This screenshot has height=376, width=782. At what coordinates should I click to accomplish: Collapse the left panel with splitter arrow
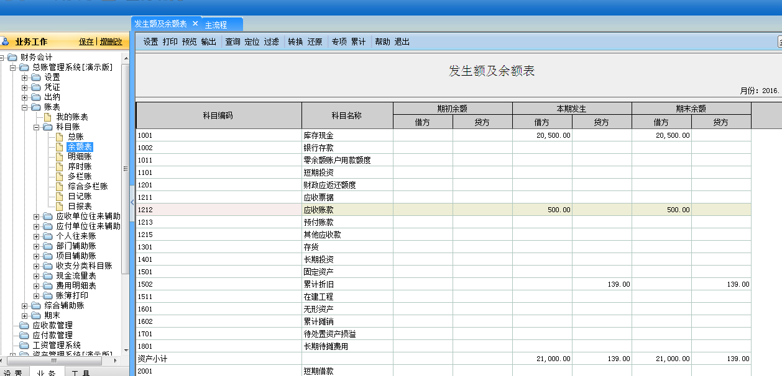pyautogui.click(x=132, y=202)
